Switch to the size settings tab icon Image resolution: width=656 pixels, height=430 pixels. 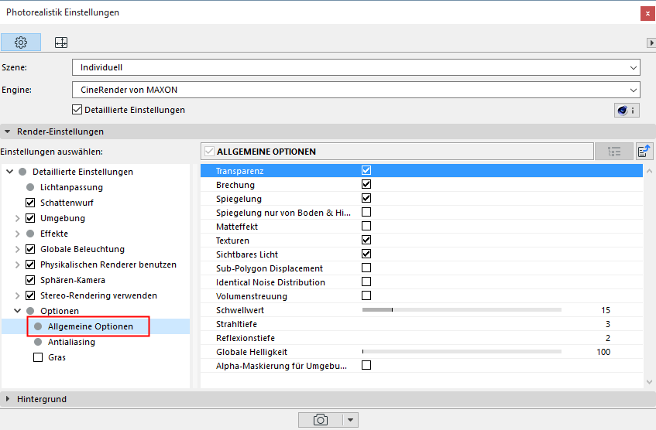tap(61, 43)
